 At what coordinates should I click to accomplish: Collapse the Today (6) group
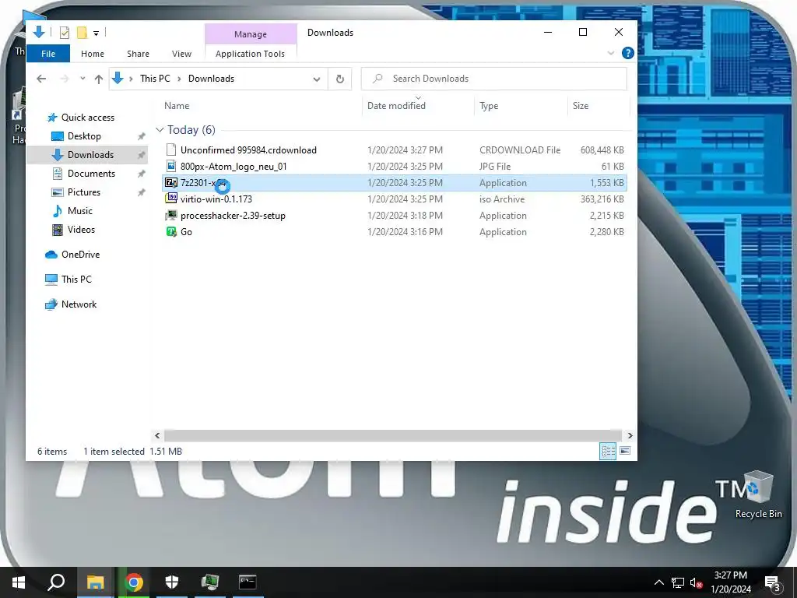[160, 130]
